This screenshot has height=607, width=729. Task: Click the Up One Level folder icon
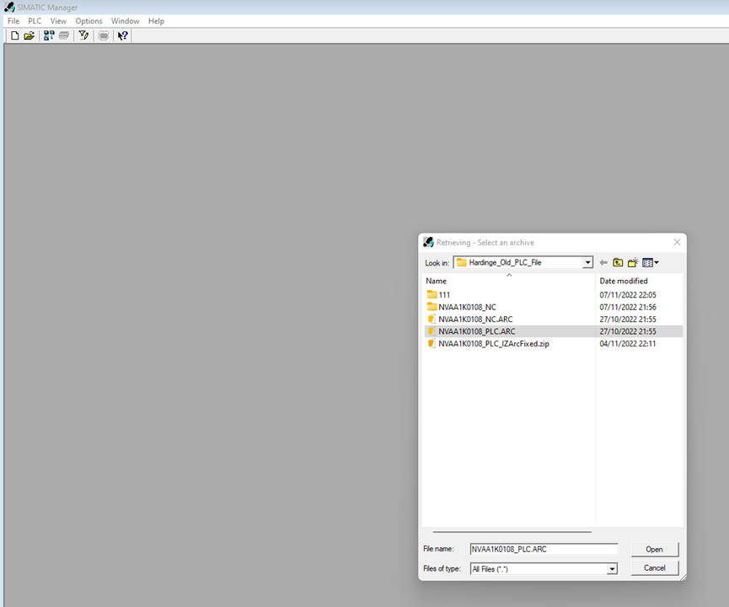[618, 263]
